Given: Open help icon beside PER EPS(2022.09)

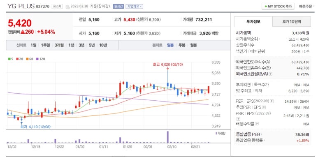Looking at the screenshot, I should pos(272,101).
